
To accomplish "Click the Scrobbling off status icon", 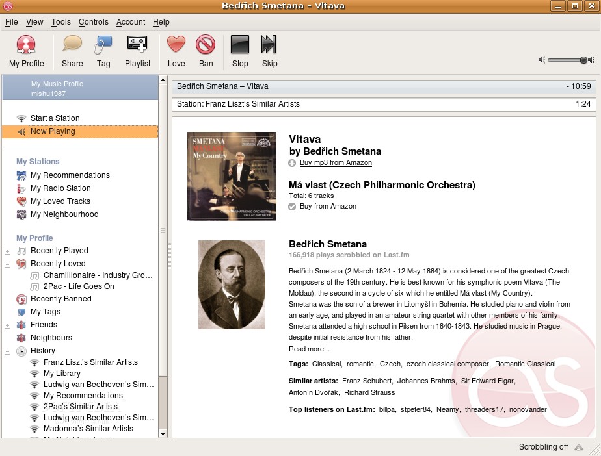I will pos(579,447).
